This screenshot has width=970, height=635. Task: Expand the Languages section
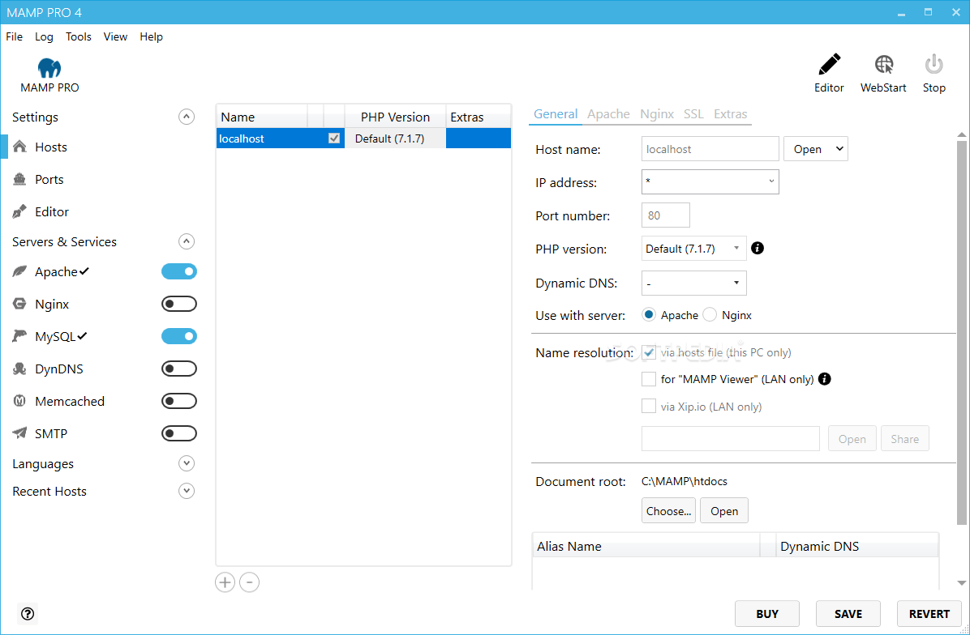pos(187,464)
